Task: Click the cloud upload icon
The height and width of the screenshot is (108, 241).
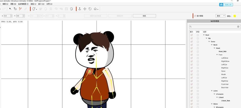Action: pyautogui.click(x=221, y=5)
